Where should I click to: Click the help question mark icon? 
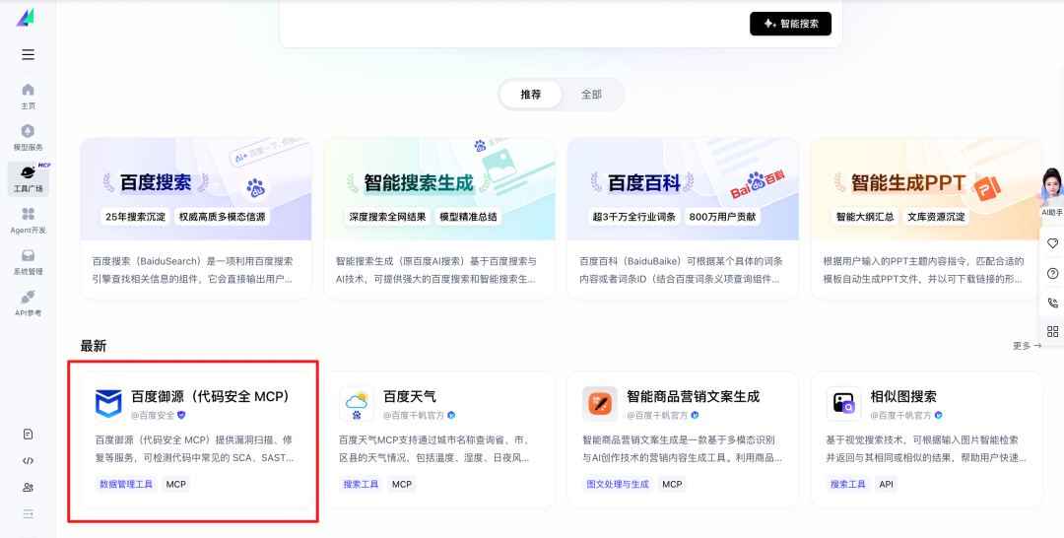pyautogui.click(x=1052, y=273)
